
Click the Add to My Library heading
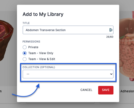[43, 14]
